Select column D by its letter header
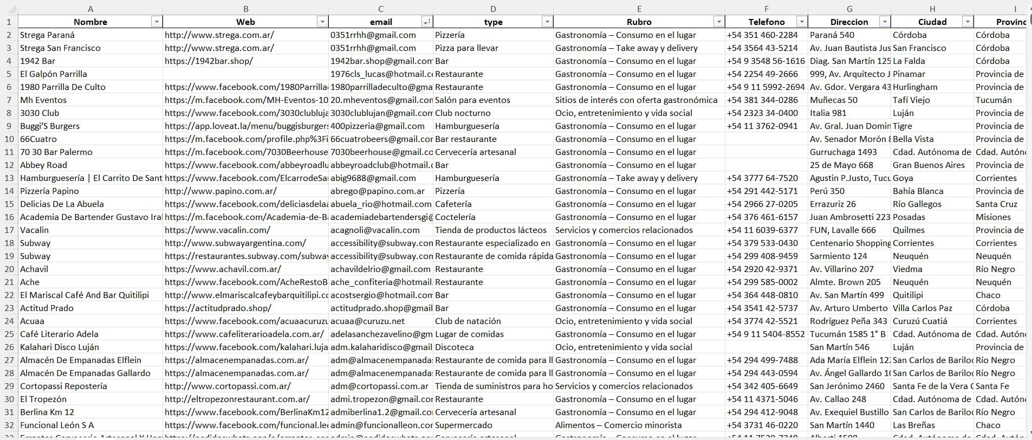Viewport: 1032px width, 440px height. click(x=493, y=8)
